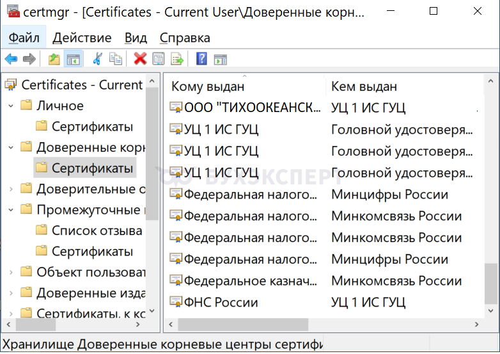Open the Справка menu
The width and height of the screenshot is (500, 354).
[185, 38]
